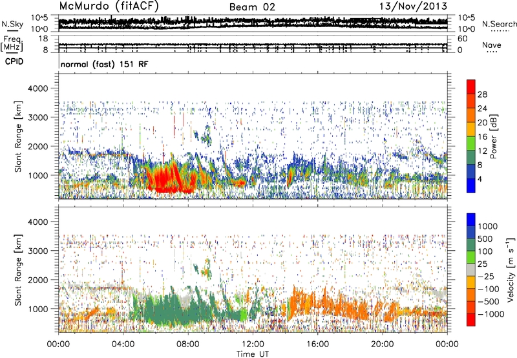
Task: Click the frequency trace panel
Action: (253, 45)
